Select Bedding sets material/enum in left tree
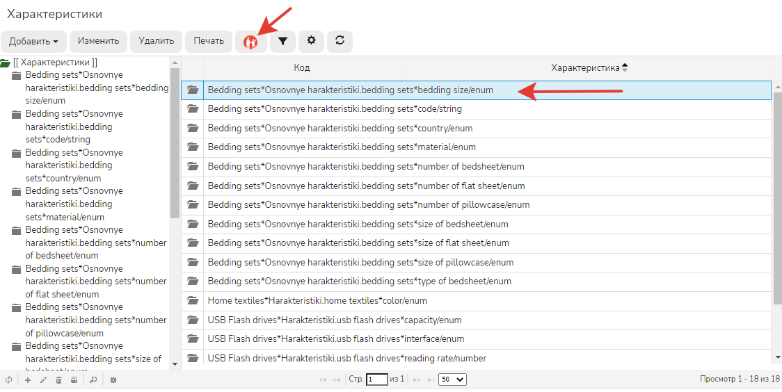 [x=74, y=204]
